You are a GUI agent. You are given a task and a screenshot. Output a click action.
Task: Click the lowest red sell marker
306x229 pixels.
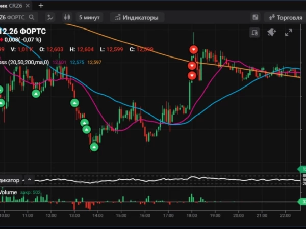192,75
